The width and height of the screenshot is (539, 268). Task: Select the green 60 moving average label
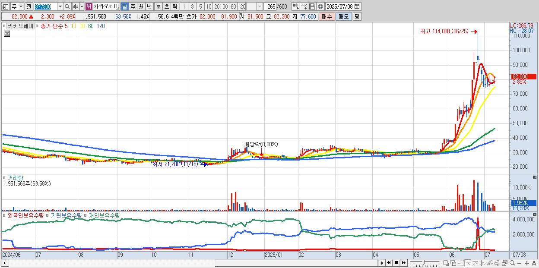91,26
